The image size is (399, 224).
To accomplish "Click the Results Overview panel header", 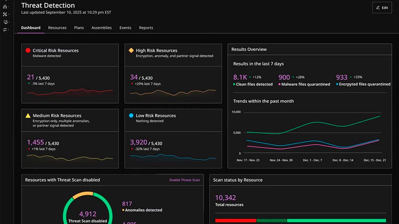I will pyautogui.click(x=310, y=49).
